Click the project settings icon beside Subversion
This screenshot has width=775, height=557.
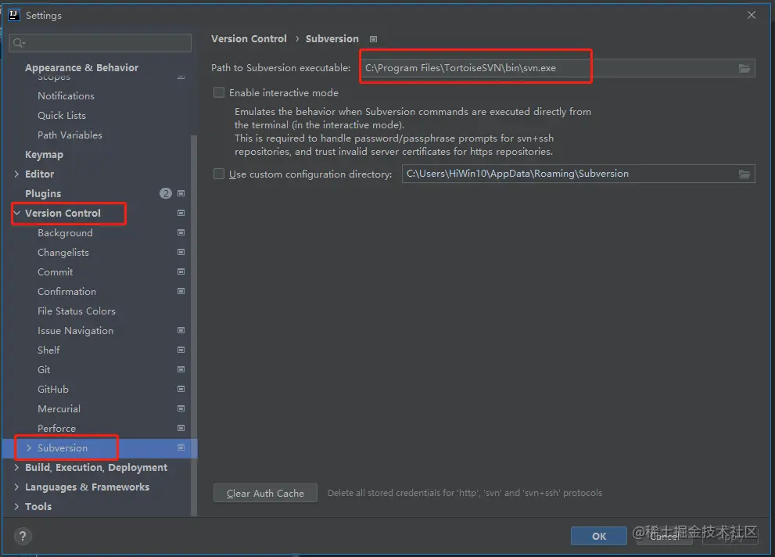point(181,447)
